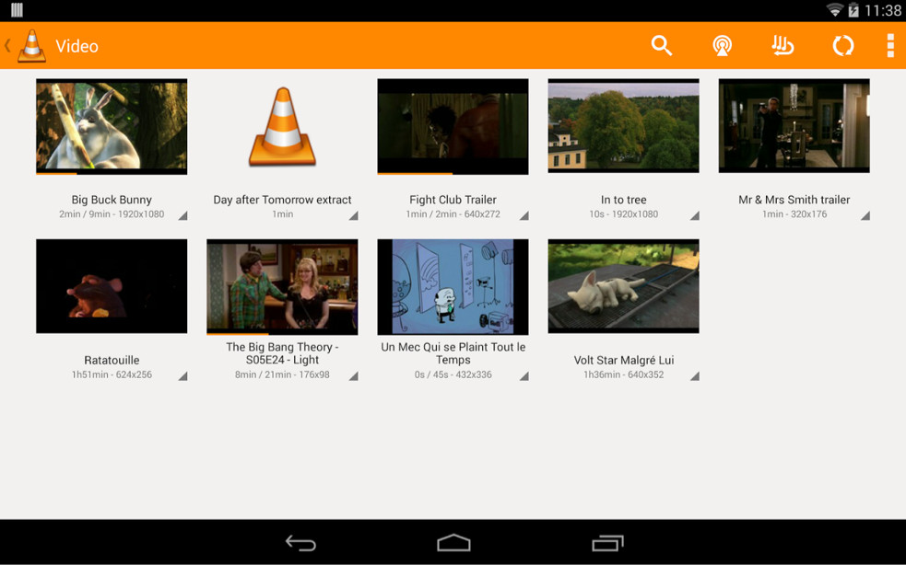
Task: Tap Android home navigation button
Action: (453, 543)
